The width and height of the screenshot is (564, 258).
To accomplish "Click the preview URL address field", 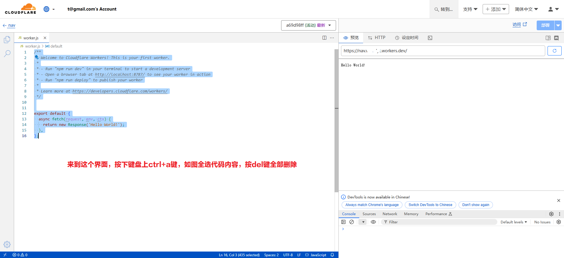I will pyautogui.click(x=443, y=51).
